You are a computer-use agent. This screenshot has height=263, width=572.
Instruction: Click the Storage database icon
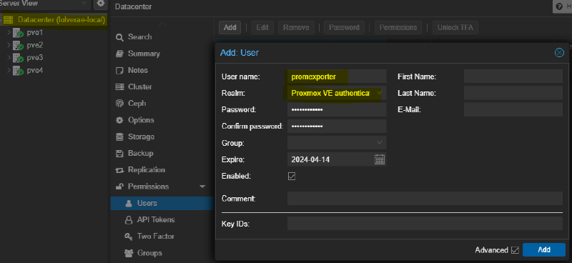[119, 137]
